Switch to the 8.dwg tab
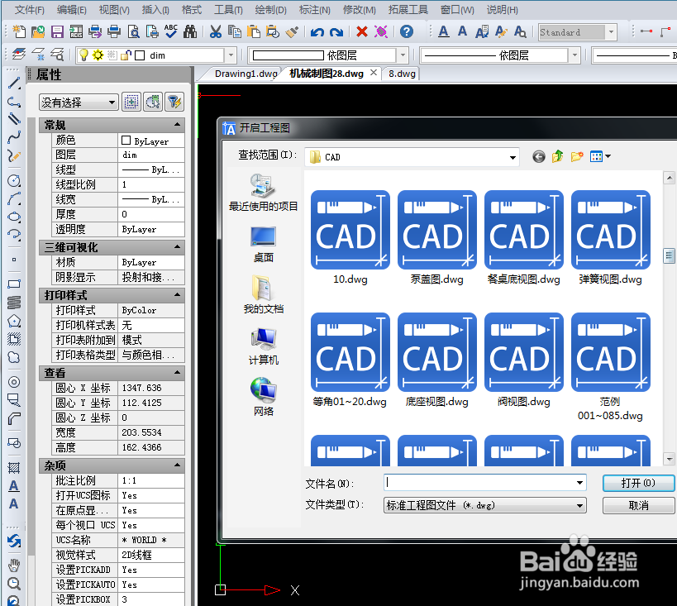Viewport: 677px width, 606px height. (x=402, y=74)
